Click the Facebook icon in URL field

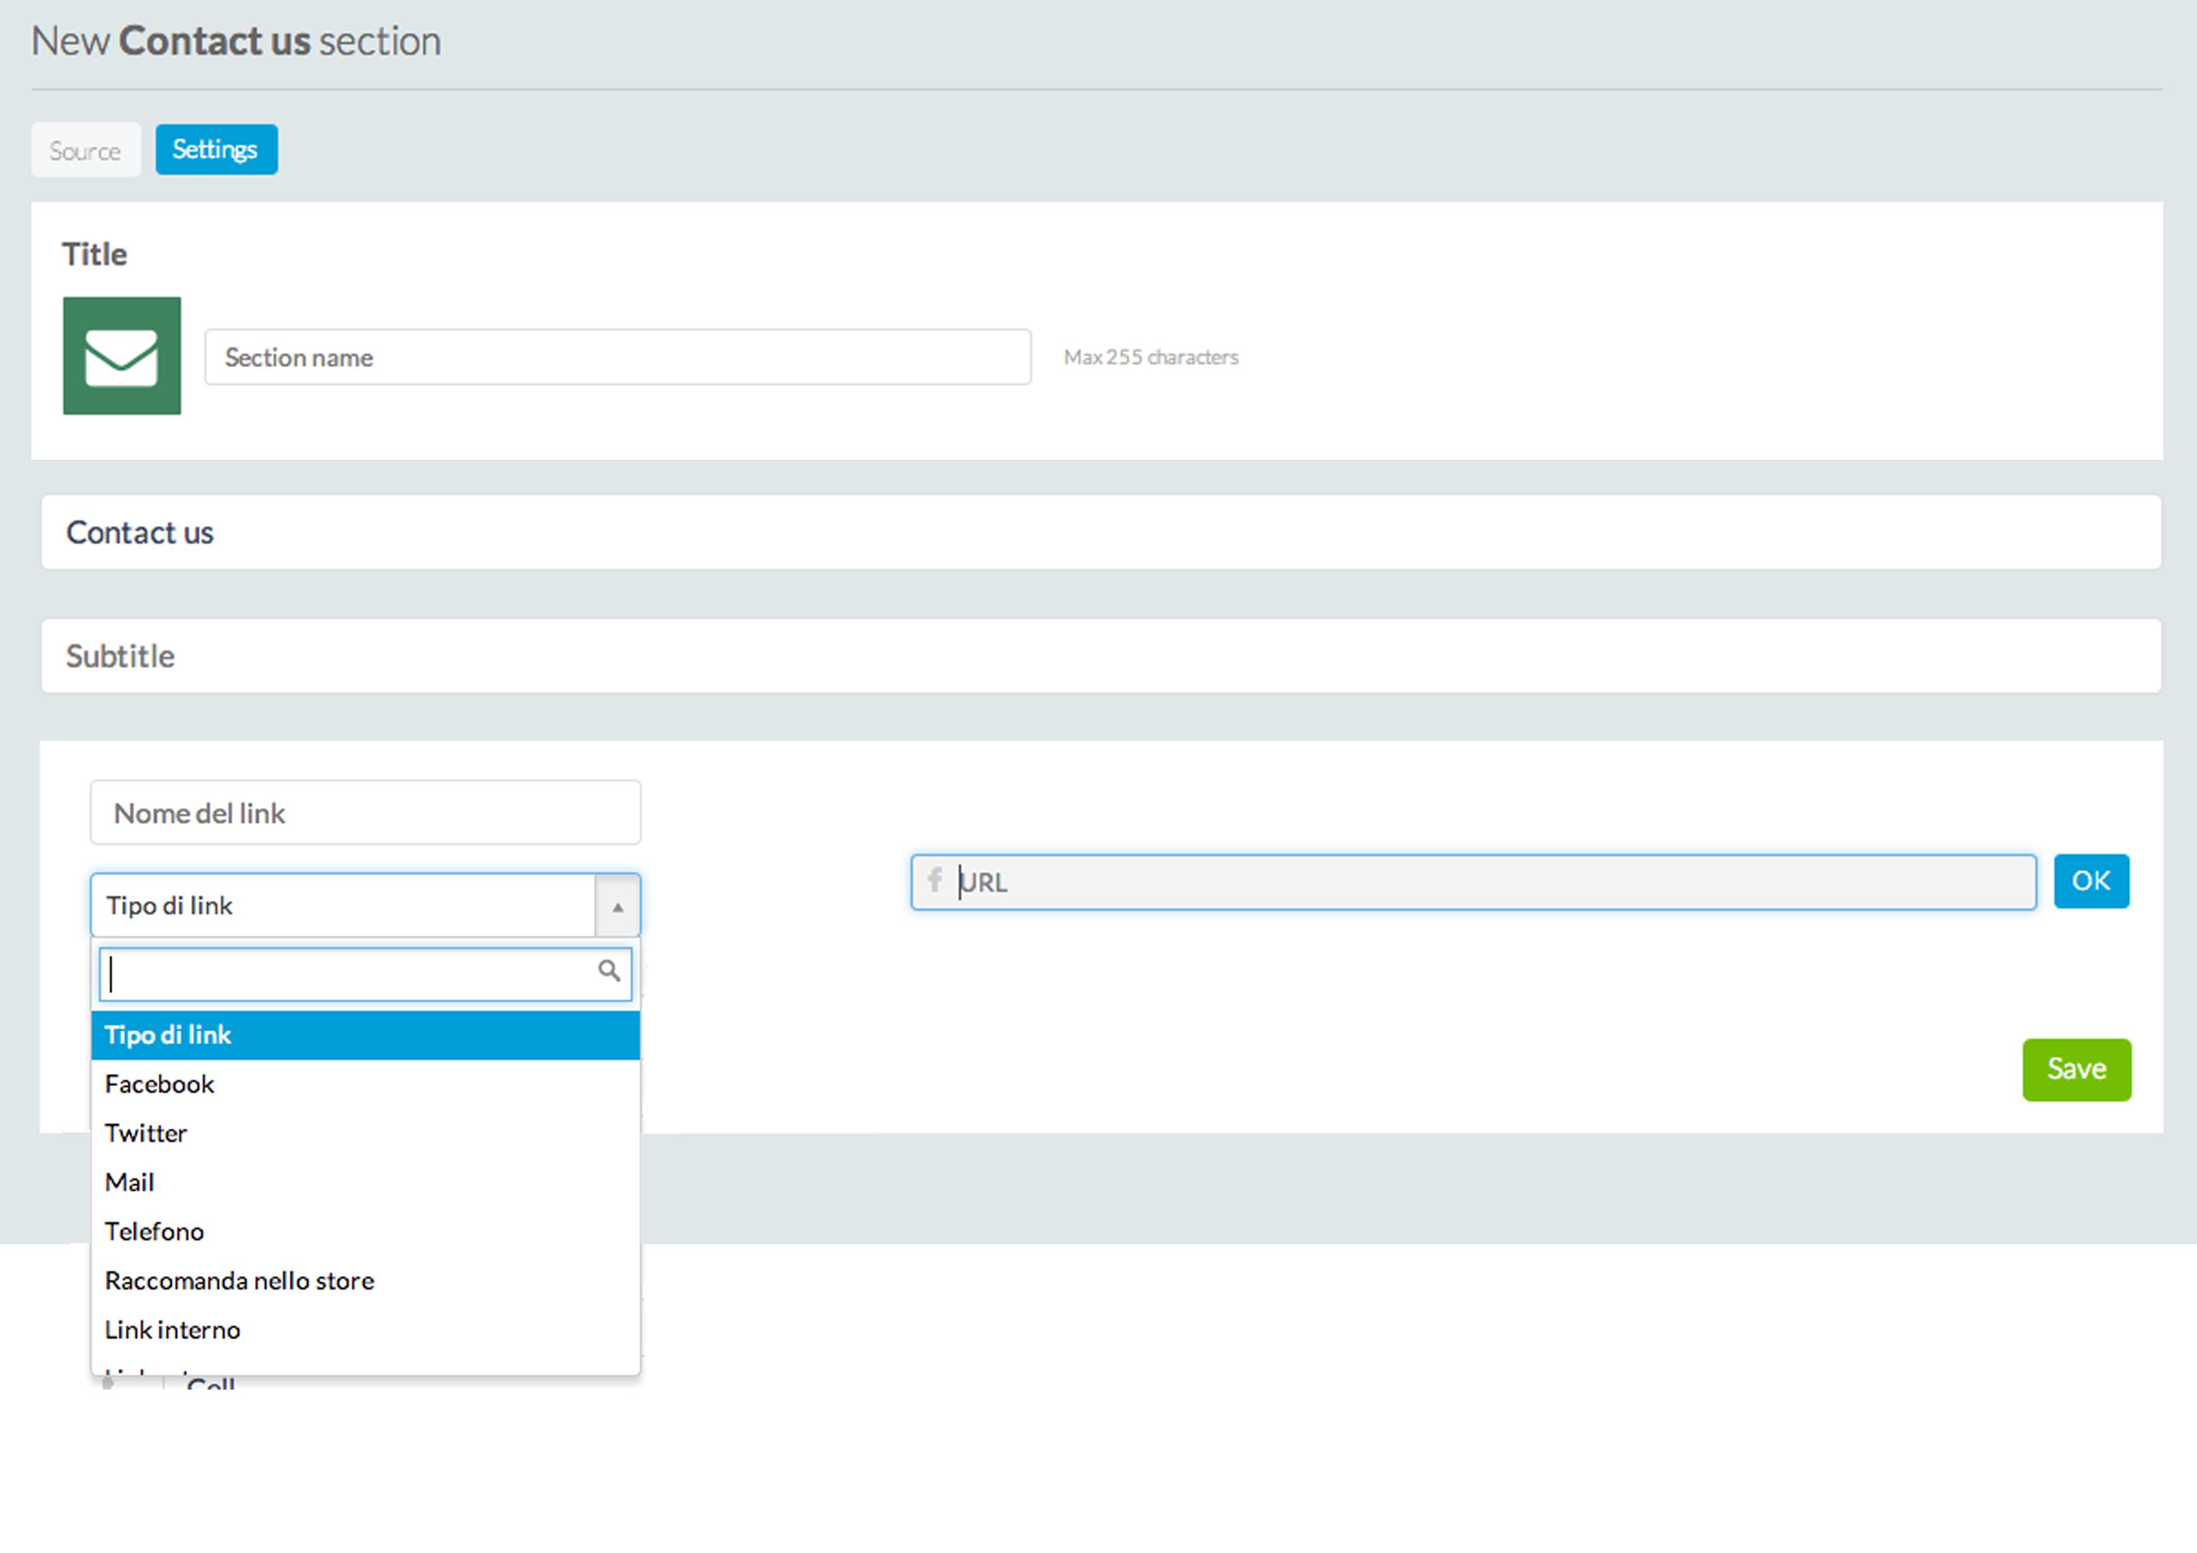pyautogui.click(x=935, y=879)
